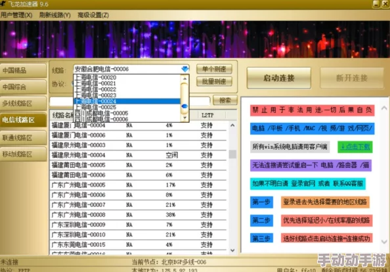Click the blue 电脑/平板/手机 notice
Viewport: 390px width, 272px height.
pos(312,128)
